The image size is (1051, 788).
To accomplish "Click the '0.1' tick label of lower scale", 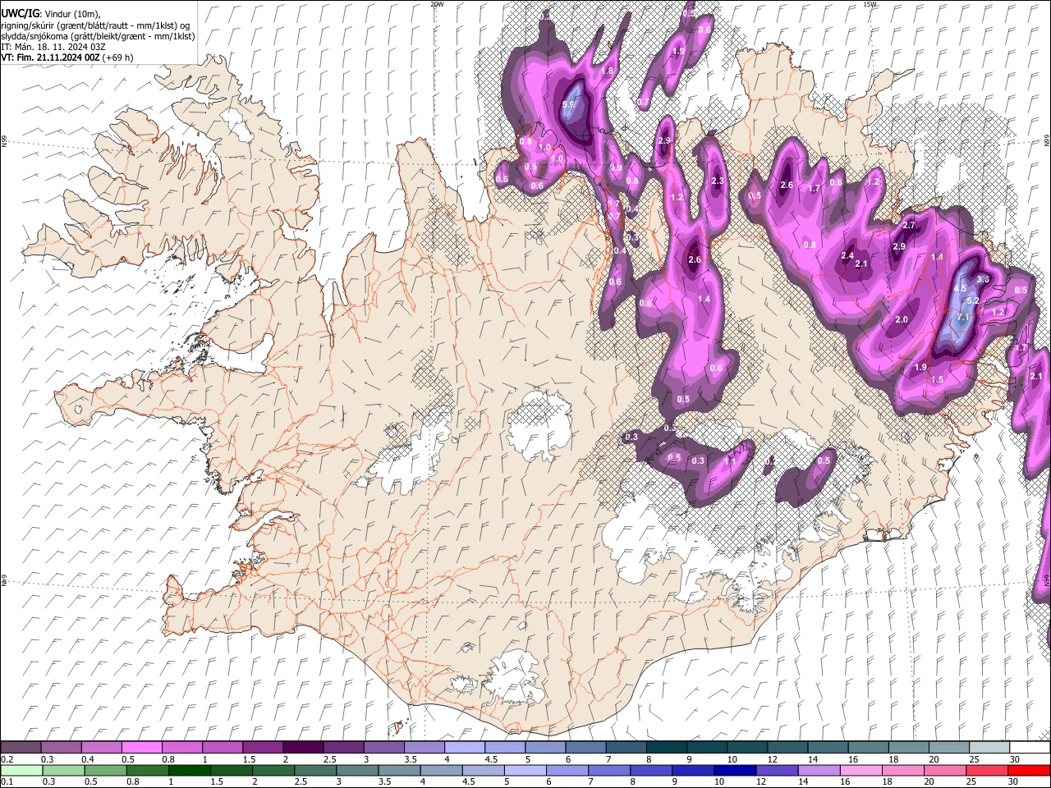I will 6,782.
